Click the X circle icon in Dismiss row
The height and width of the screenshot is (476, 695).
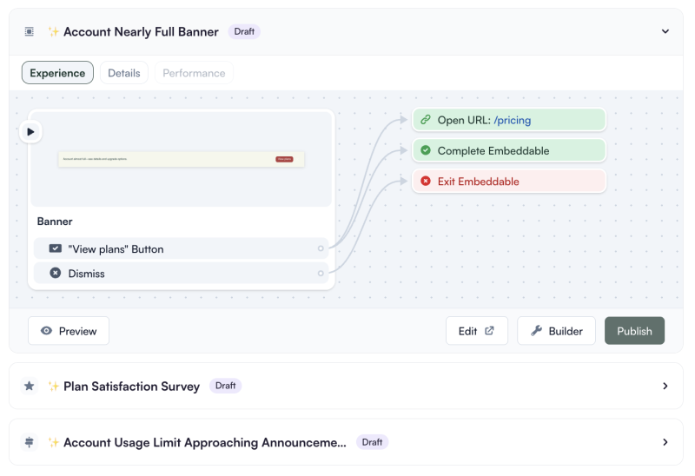point(56,273)
